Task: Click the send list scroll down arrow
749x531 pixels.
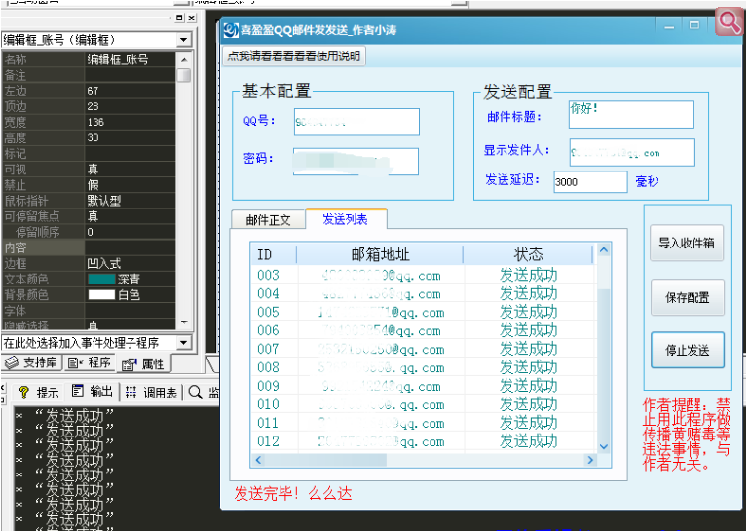Action: (604, 446)
